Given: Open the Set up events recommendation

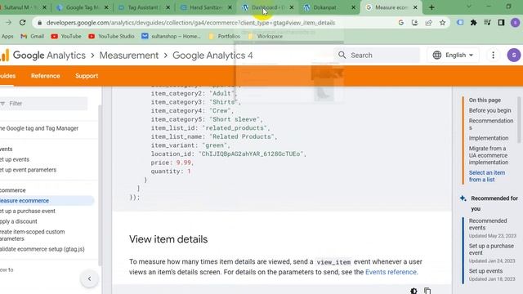Looking at the screenshot, I should click(x=485, y=271).
